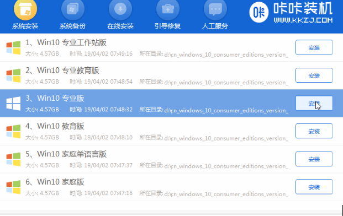Click Windows logo of Win10 教育版
The image size is (343, 216).
coord(13,131)
